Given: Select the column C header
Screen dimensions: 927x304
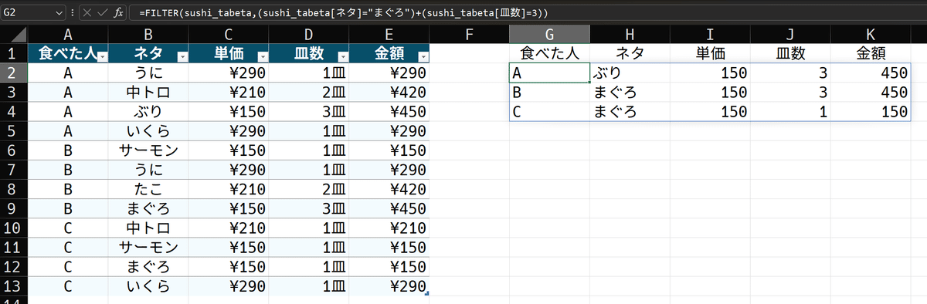Looking at the screenshot, I should pos(229,34).
